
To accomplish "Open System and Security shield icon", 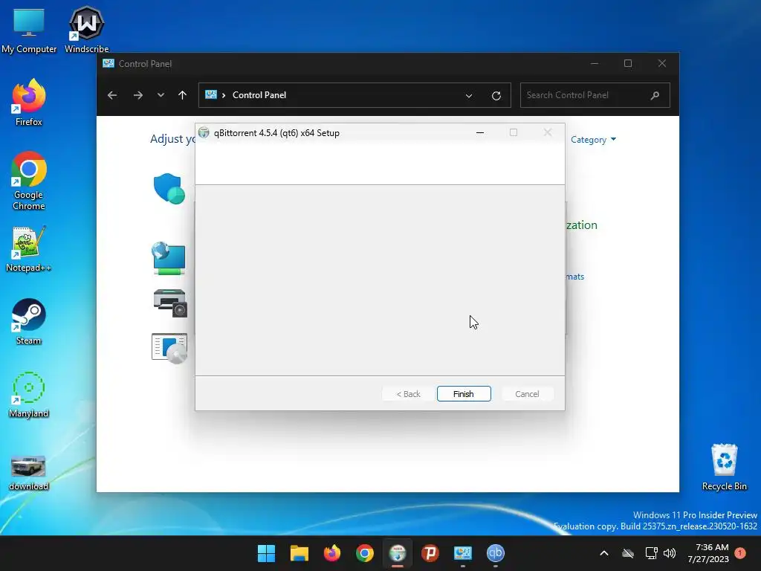I will [169, 188].
